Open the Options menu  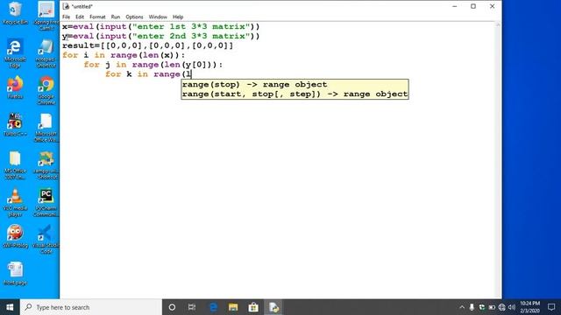pyautogui.click(x=134, y=17)
